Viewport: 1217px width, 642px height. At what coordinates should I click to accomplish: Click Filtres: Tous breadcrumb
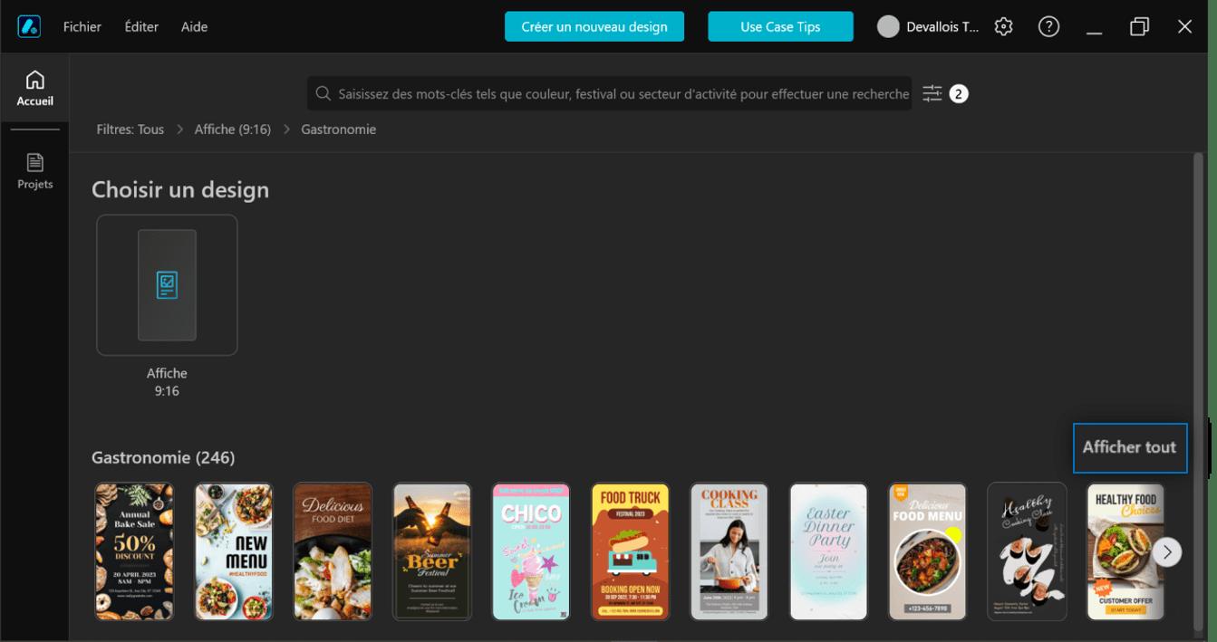tap(130, 129)
